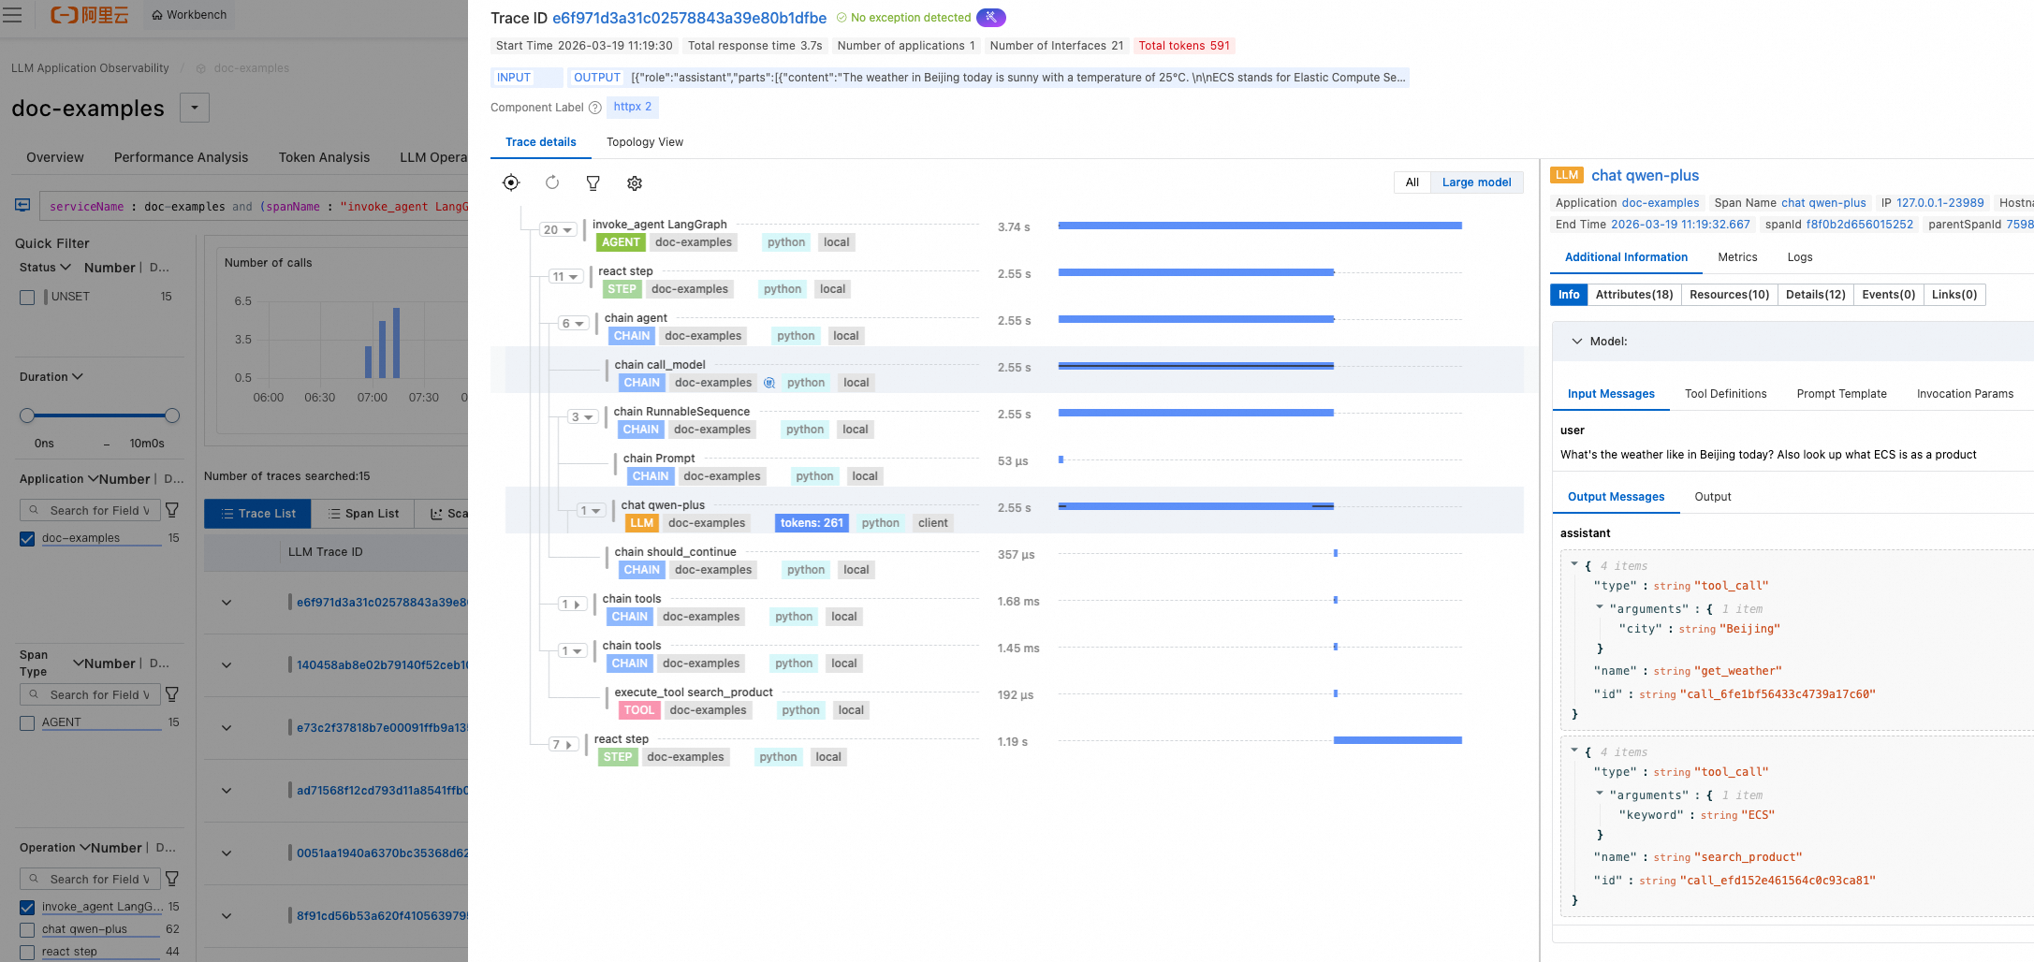Click Large model filter button

[1476, 182]
